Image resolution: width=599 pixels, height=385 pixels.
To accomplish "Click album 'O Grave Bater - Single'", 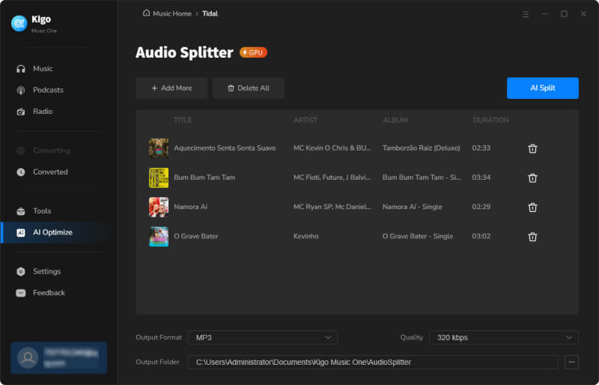I will pos(418,236).
